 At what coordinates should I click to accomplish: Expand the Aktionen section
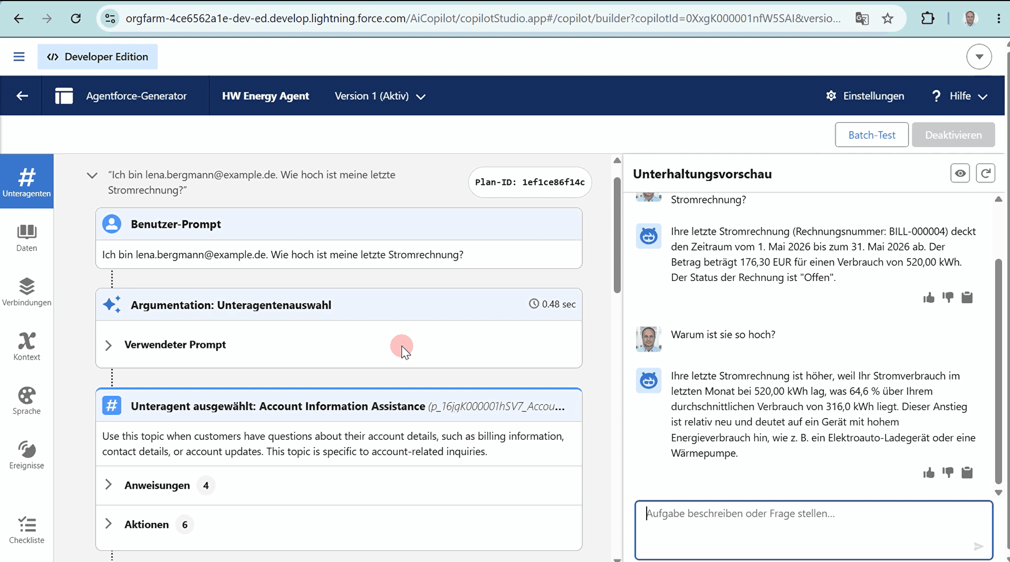pyautogui.click(x=109, y=524)
